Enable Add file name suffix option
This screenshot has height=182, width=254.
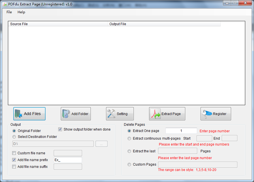coord(14,167)
